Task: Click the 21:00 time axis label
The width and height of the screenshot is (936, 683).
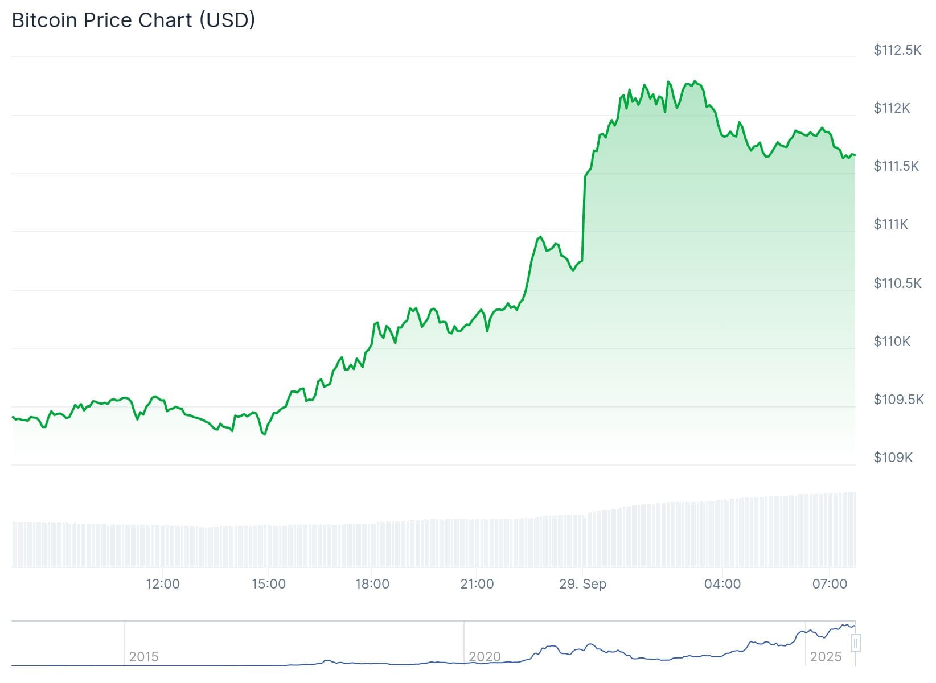Action: click(x=477, y=584)
